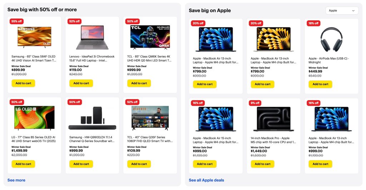Add AirPods Max Midnight to cart
The width and height of the screenshot is (366, 190).
pos(320,84)
